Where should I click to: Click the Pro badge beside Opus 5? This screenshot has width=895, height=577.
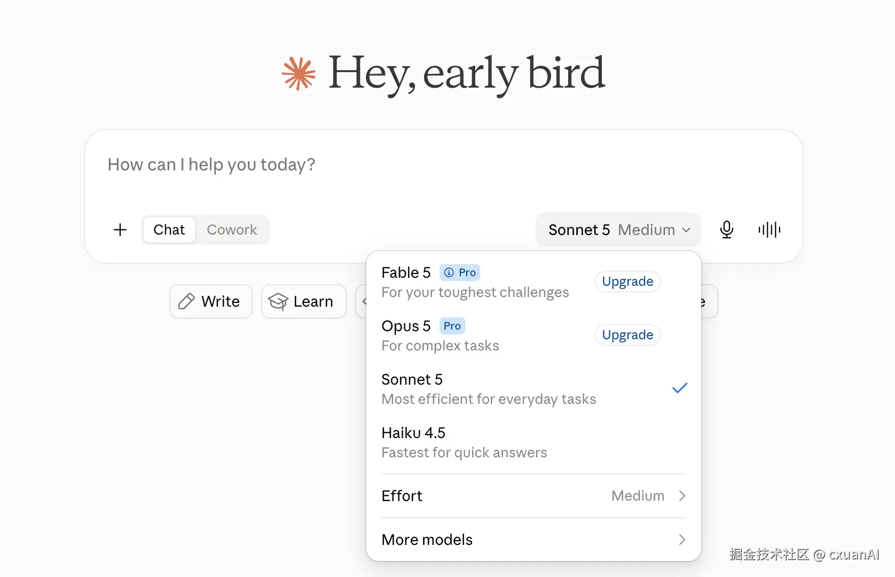coord(452,326)
